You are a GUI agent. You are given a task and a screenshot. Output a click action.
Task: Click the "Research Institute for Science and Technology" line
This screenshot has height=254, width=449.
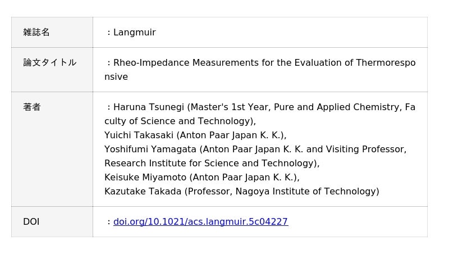(210, 164)
